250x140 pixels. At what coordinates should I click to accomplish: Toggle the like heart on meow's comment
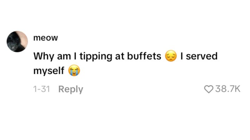pos(208,89)
